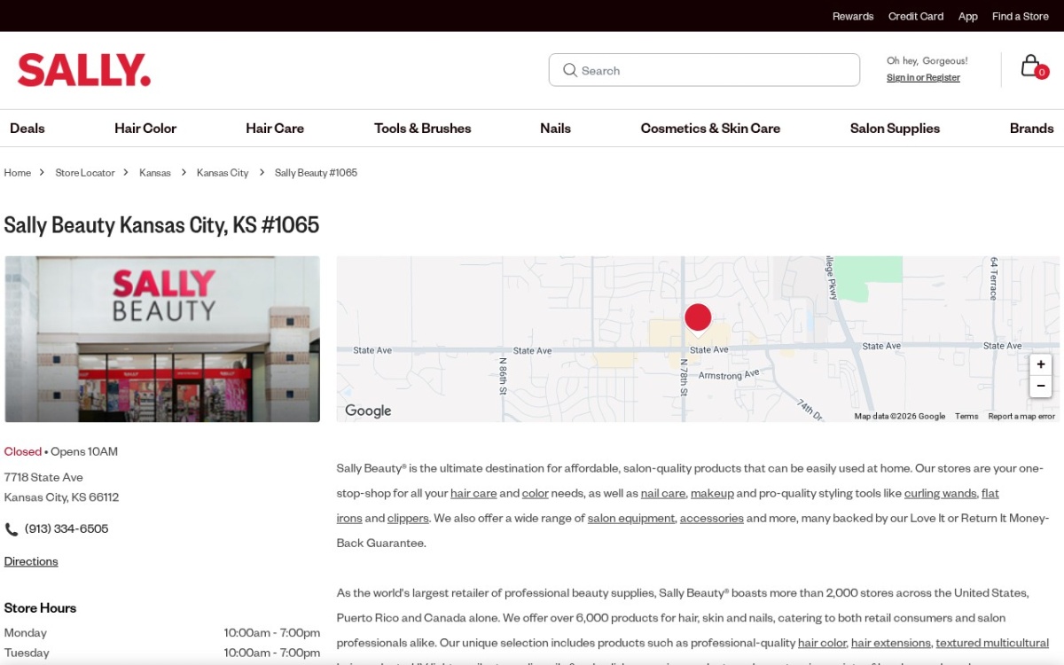
Task: Go to Store Locator breadcrumb
Action: (x=85, y=173)
